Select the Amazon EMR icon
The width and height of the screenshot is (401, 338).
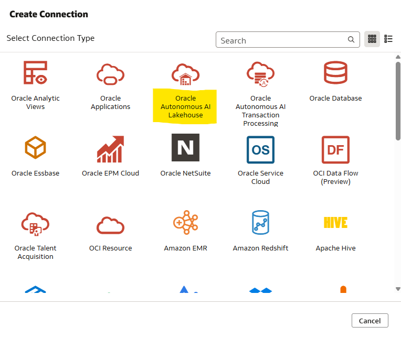(x=185, y=222)
